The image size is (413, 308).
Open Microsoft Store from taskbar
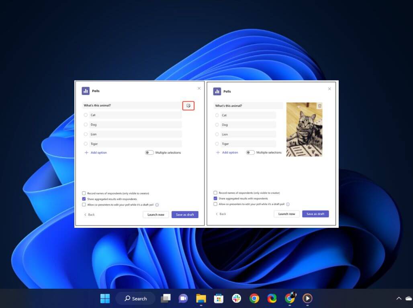219,298
